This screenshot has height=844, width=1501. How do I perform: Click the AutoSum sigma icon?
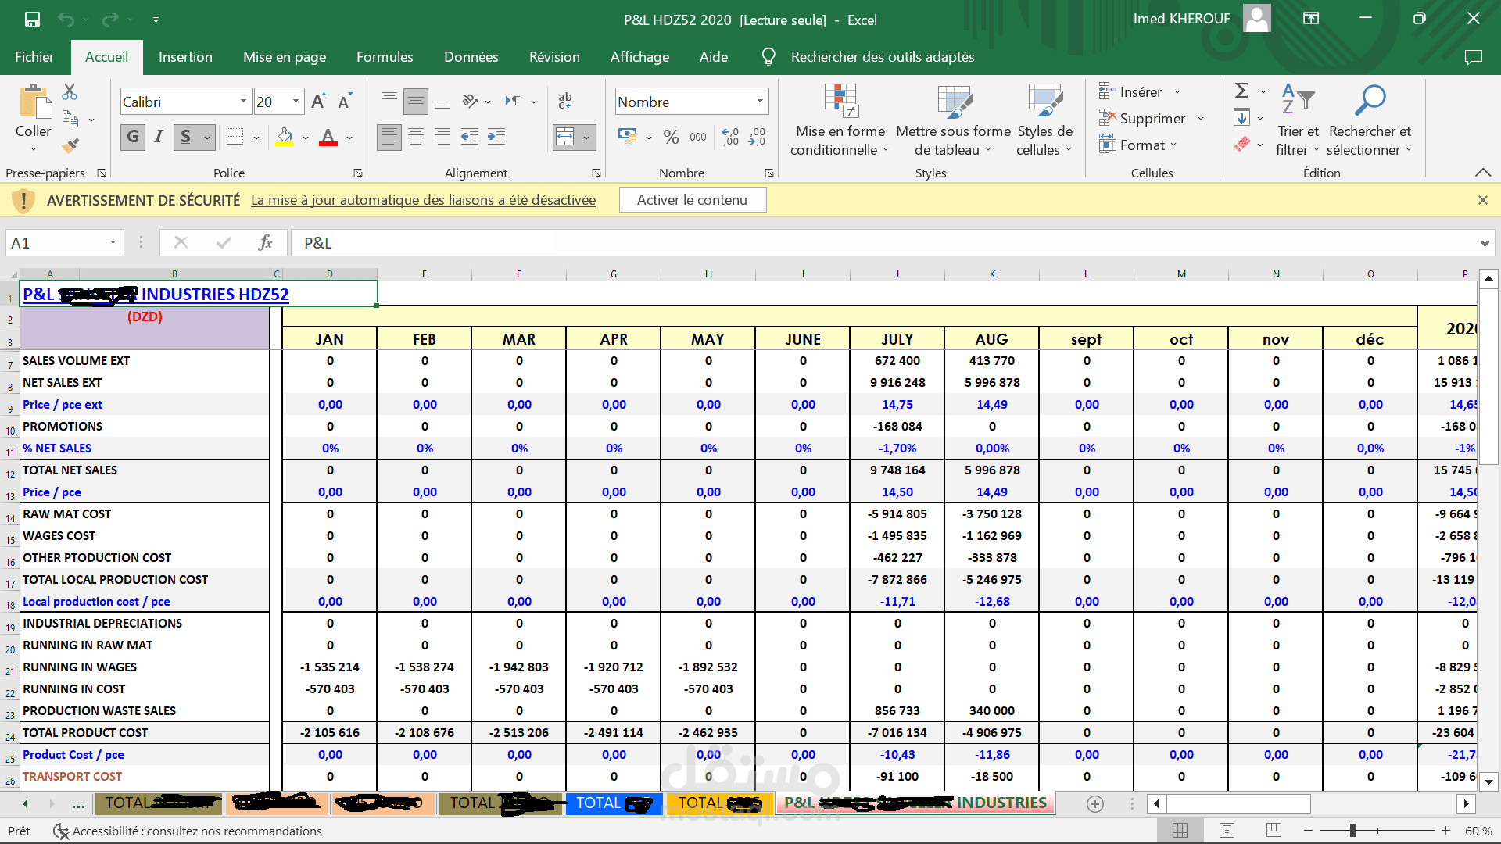1241,91
